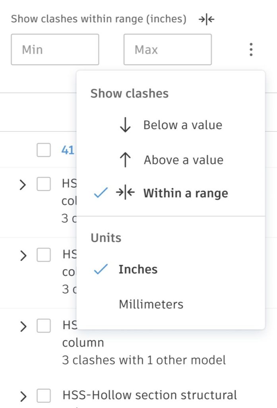Click the converging arrows icon next to Within a range
277x408 pixels.
(124, 193)
